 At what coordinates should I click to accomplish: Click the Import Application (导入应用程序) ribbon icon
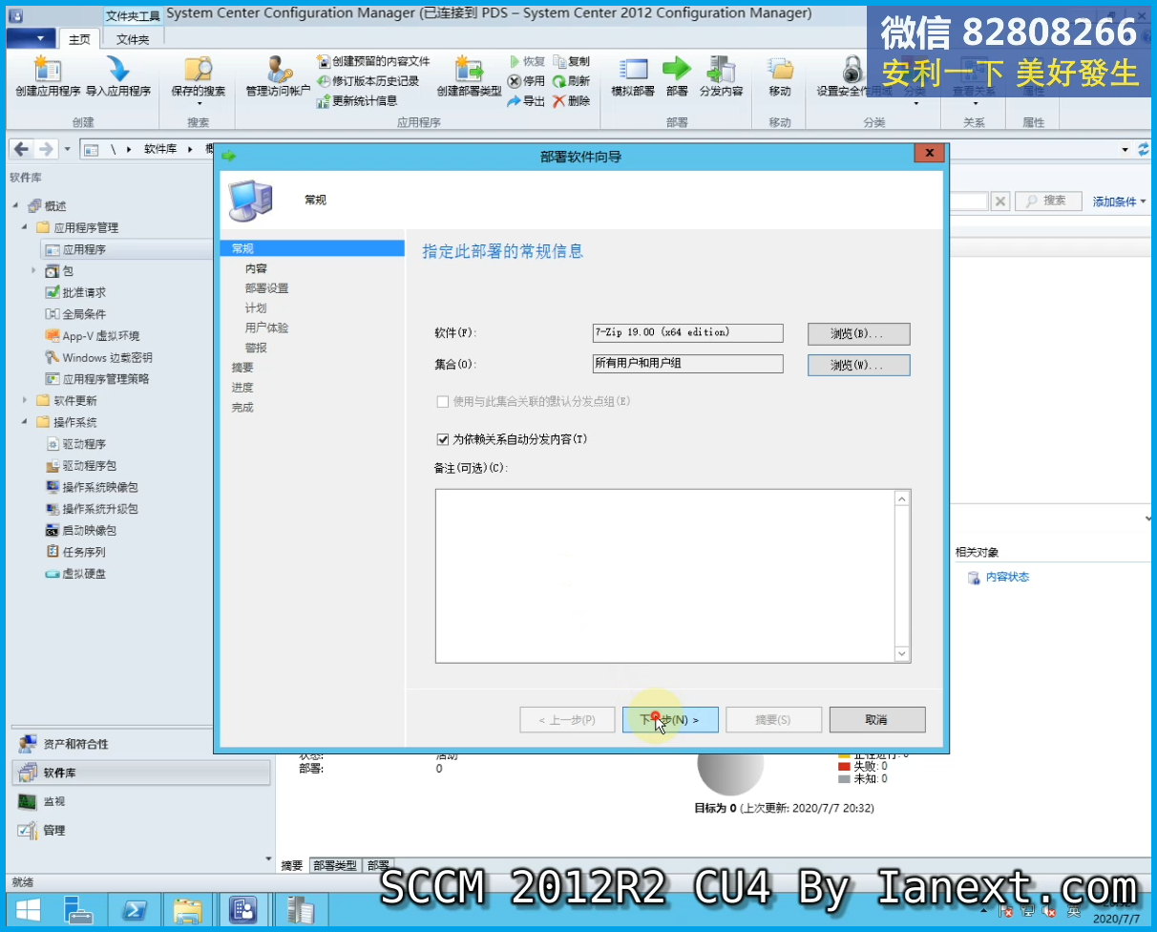(118, 77)
